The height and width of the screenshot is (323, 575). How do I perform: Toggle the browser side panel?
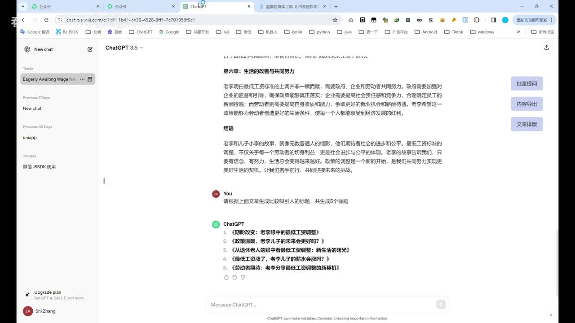pos(493,20)
